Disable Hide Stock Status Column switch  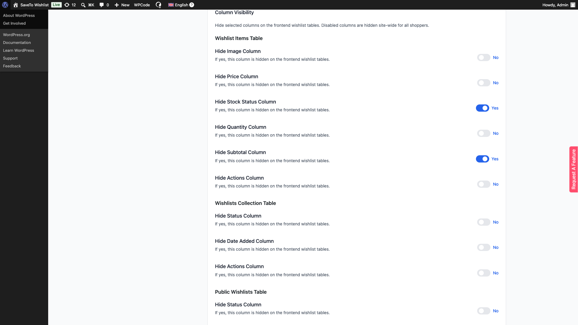[483, 108]
